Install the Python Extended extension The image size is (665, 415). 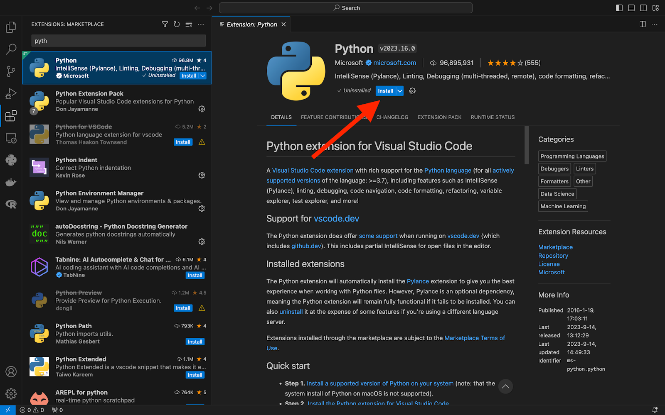[195, 375]
